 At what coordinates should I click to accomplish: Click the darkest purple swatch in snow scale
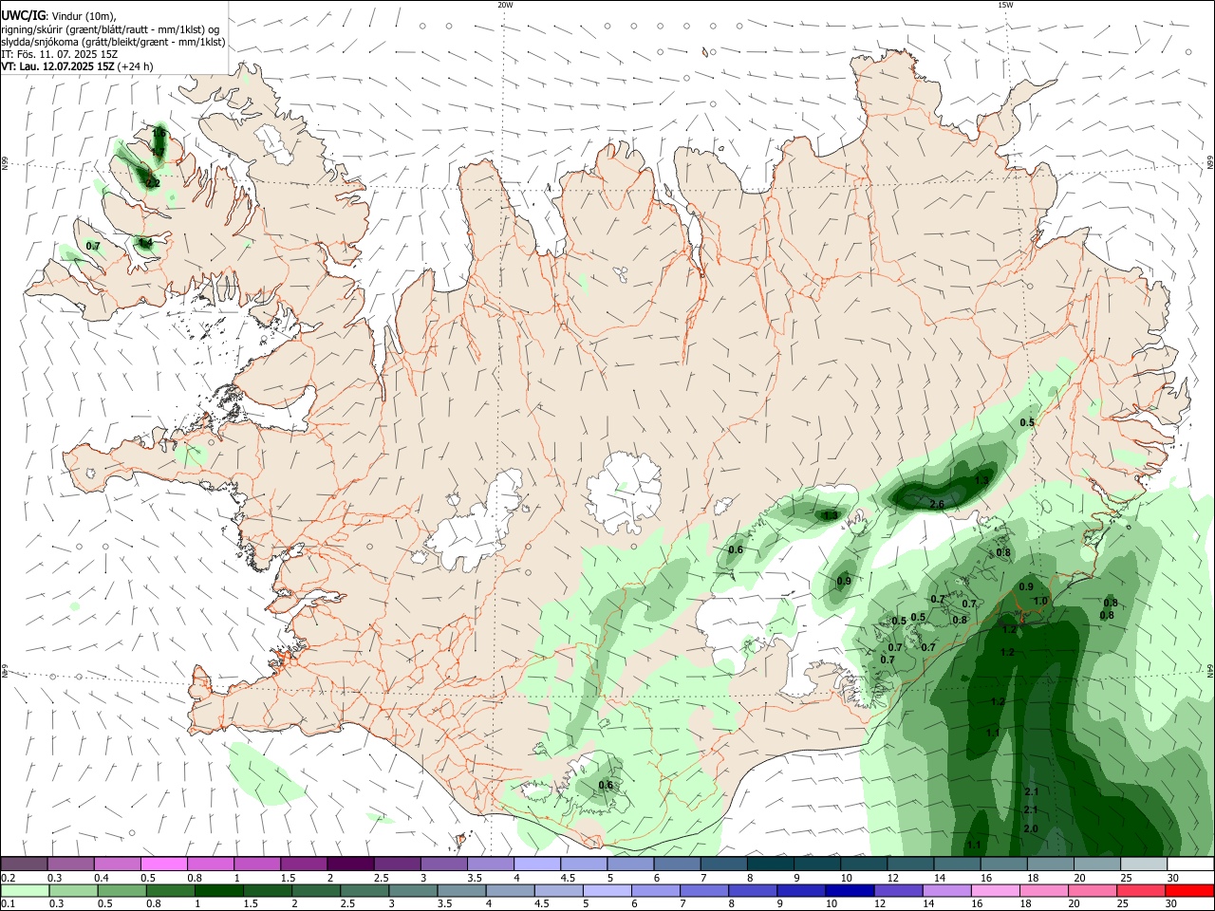pyautogui.click(x=350, y=865)
